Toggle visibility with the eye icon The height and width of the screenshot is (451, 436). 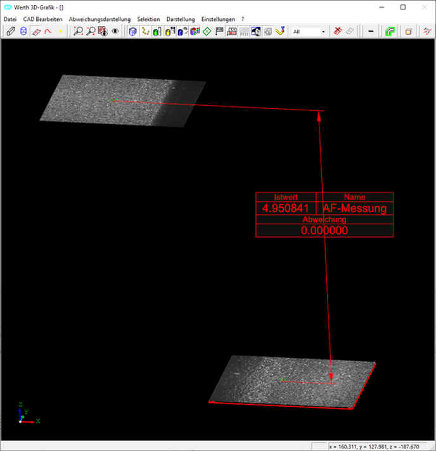click(115, 32)
